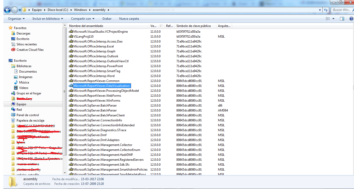Sort by the Ve... version column header

pos(157,26)
